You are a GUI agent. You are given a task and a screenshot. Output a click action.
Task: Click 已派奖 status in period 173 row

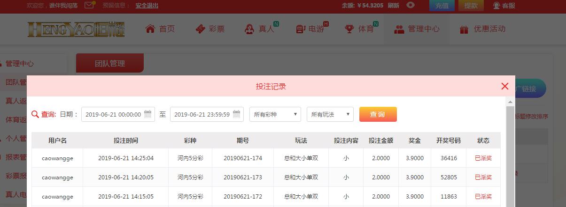coord(483,177)
